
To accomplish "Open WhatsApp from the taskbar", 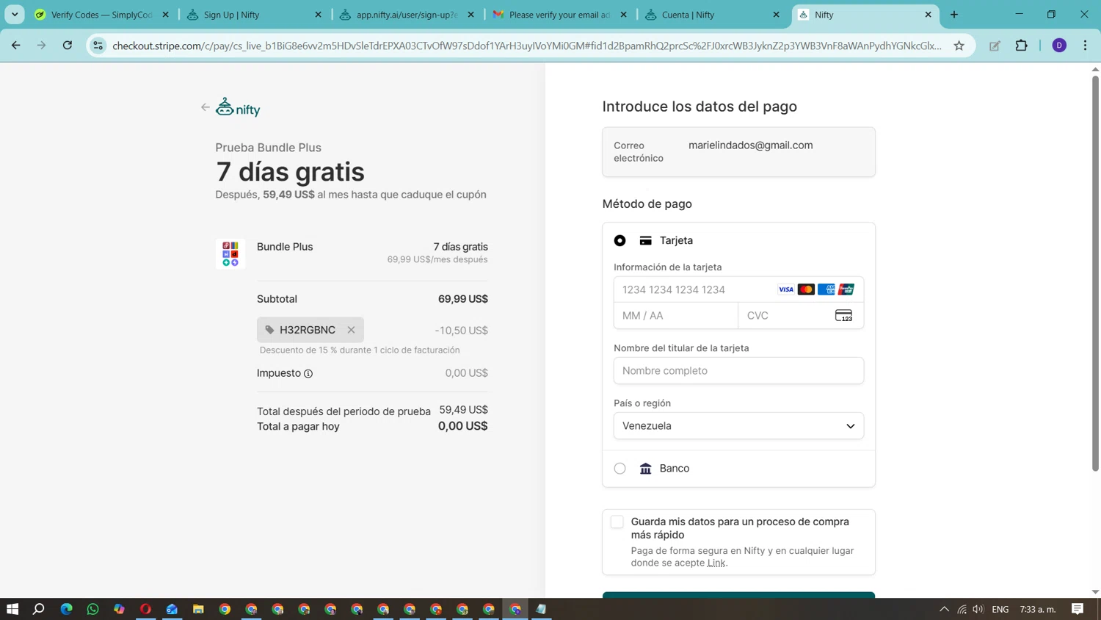I will coord(92,609).
